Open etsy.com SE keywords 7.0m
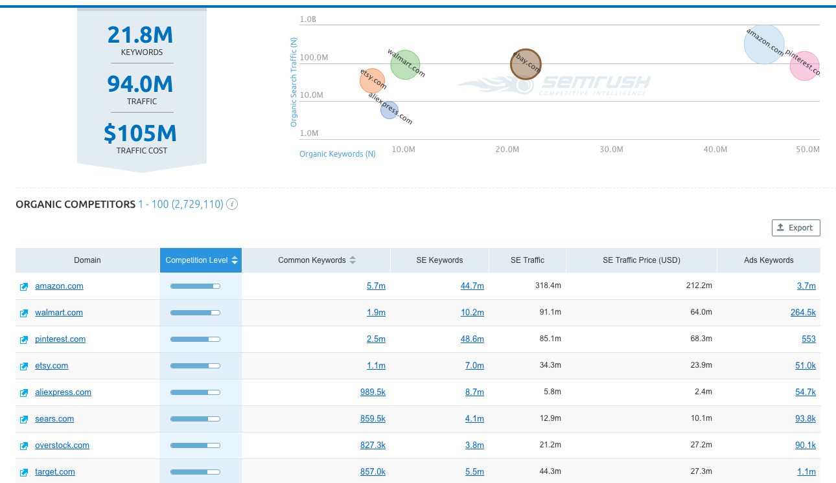 (x=474, y=366)
